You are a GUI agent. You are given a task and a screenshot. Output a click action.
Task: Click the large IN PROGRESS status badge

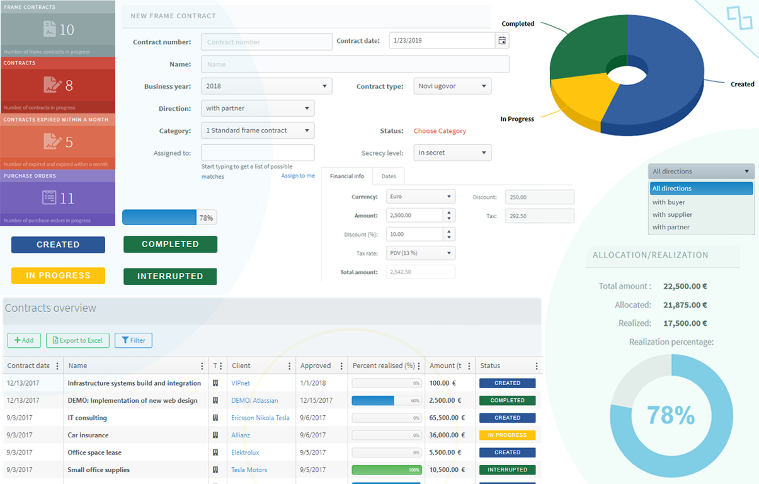[x=58, y=275]
